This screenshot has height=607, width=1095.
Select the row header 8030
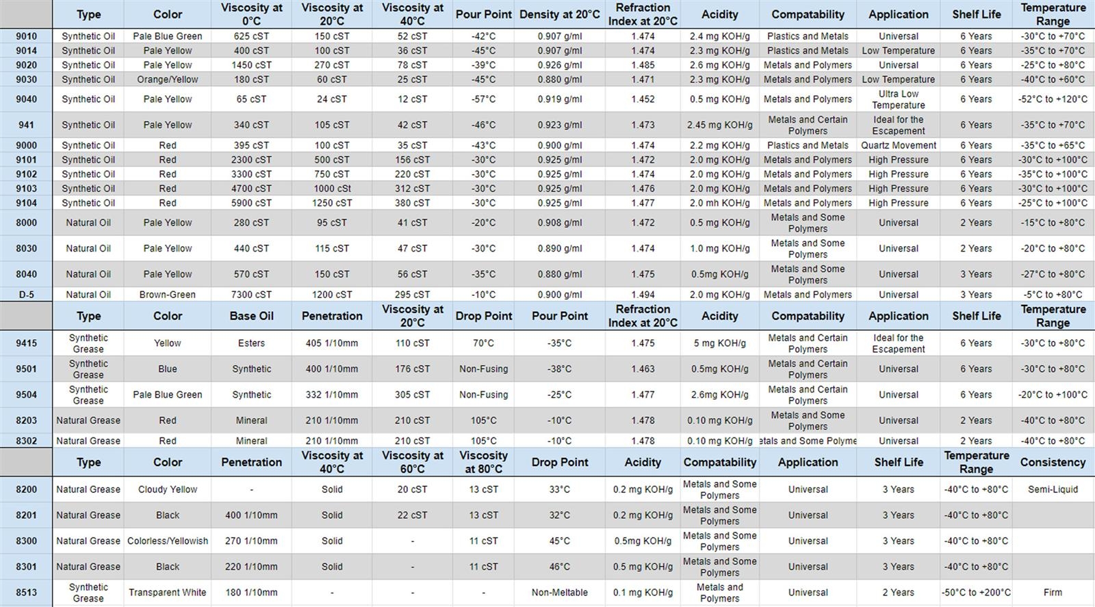(x=26, y=249)
